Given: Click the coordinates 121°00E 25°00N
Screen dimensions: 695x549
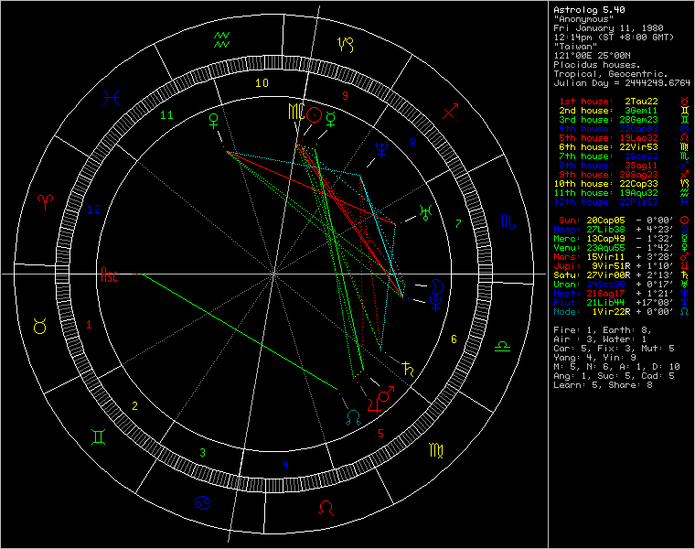Looking at the screenshot, I should (x=592, y=56).
